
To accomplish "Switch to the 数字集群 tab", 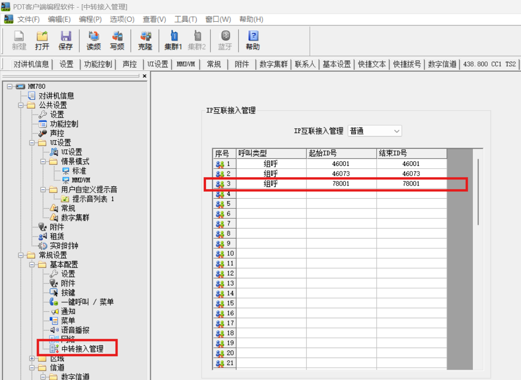I will click(x=274, y=64).
